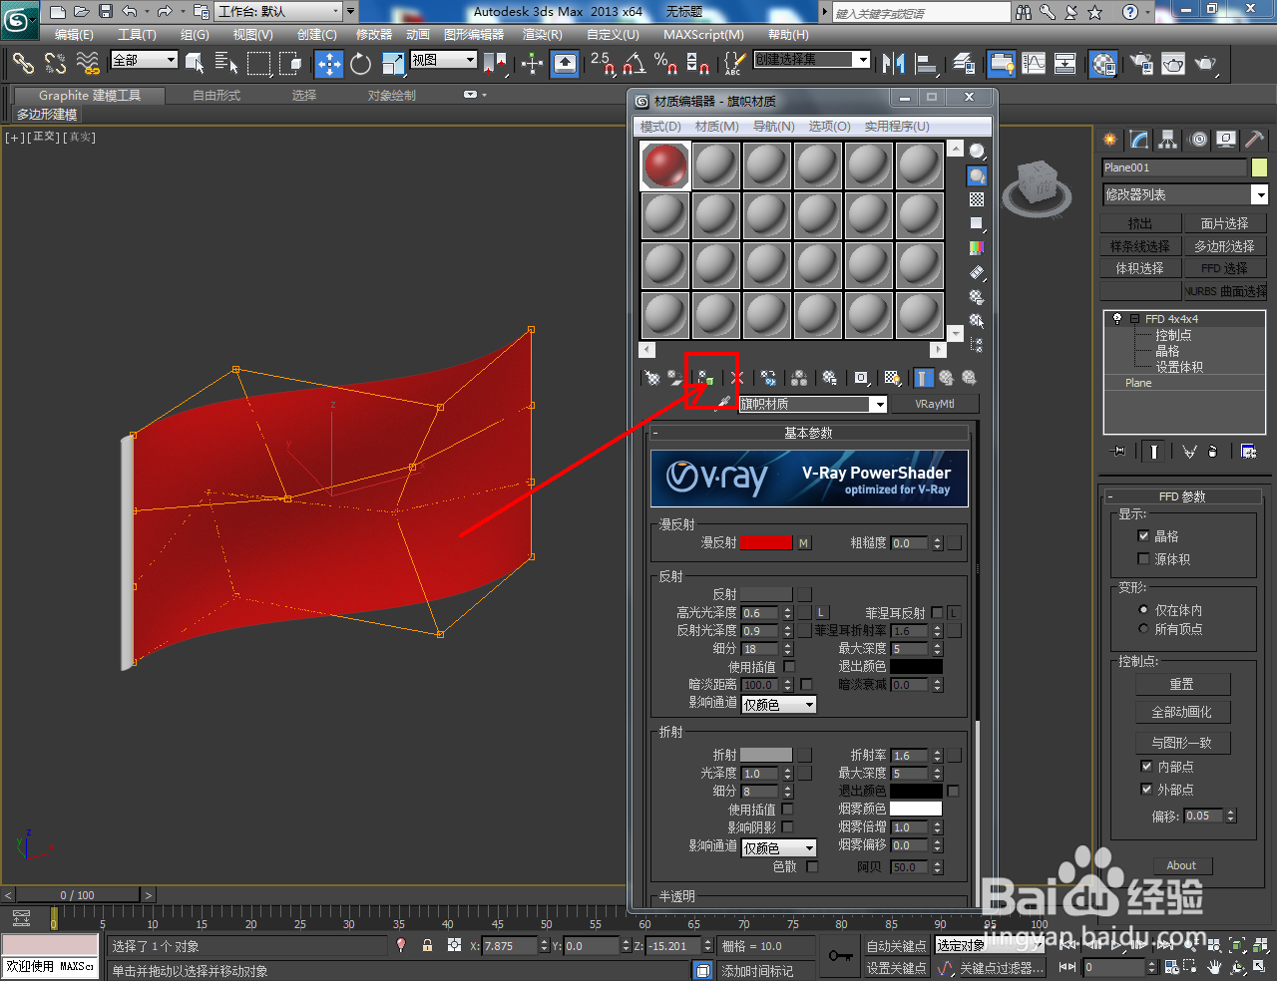The height and width of the screenshot is (981, 1277).
Task: Enable 菲涅耳反射 Fresnel reflections checkbox
Action: click(937, 612)
